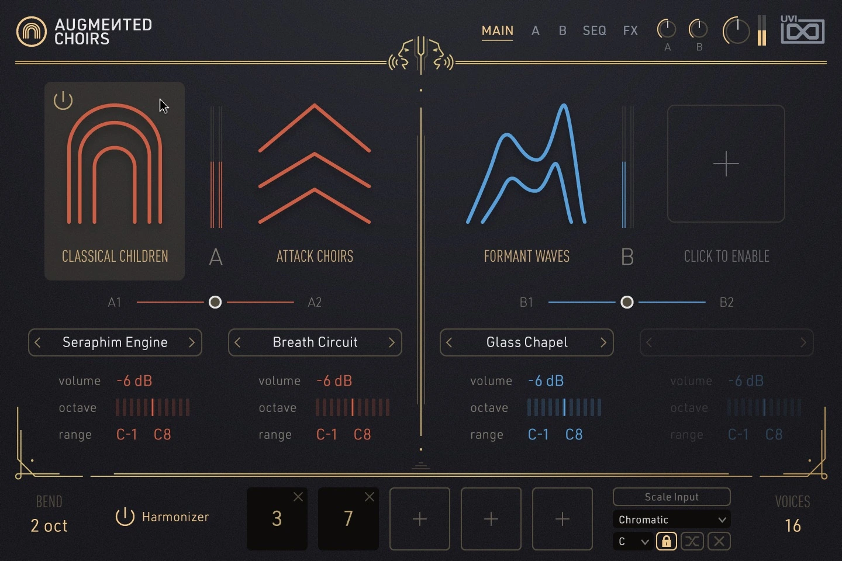Open the root note C dropdown

pos(633,541)
